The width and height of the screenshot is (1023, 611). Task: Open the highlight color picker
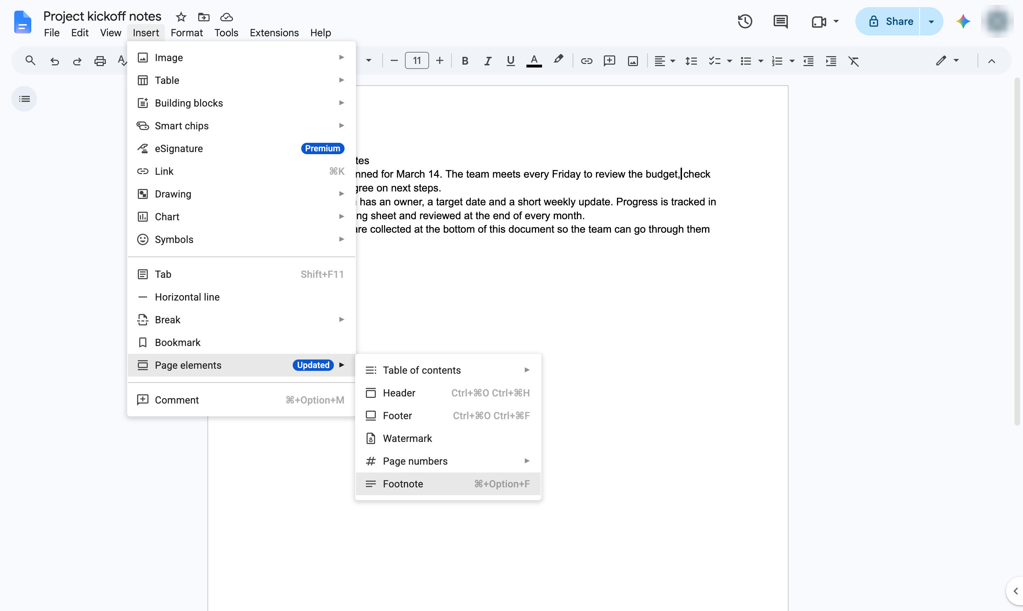point(558,60)
